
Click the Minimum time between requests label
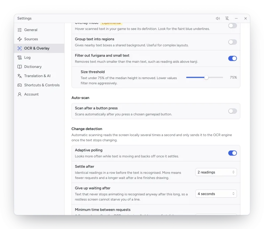[103, 210]
